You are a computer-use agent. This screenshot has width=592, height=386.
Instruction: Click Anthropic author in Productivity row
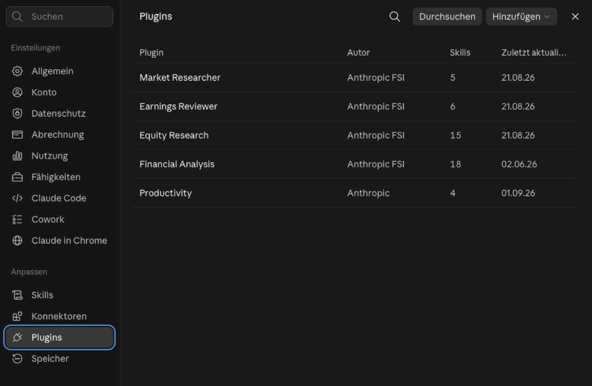368,193
